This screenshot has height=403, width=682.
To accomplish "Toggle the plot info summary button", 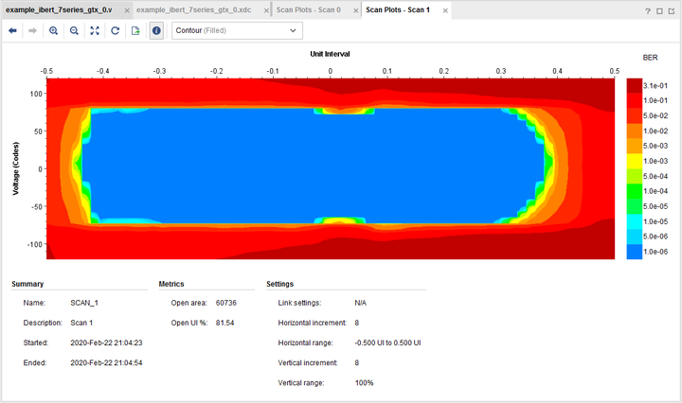I will click(x=156, y=30).
